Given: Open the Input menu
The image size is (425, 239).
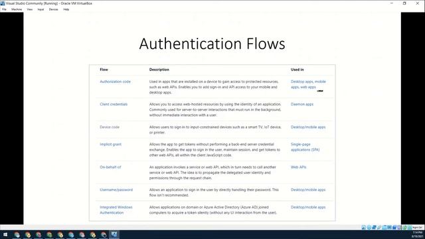Looking at the screenshot, I should pyautogui.click(x=41, y=9).
